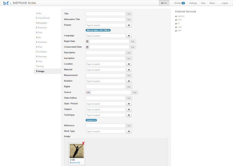Viewport: 233px width, 166px height.
Task: Add a Location using the plus button
Action: (129, 64)
